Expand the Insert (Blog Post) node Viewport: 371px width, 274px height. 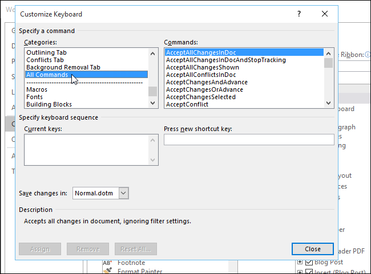click(300, 271)
